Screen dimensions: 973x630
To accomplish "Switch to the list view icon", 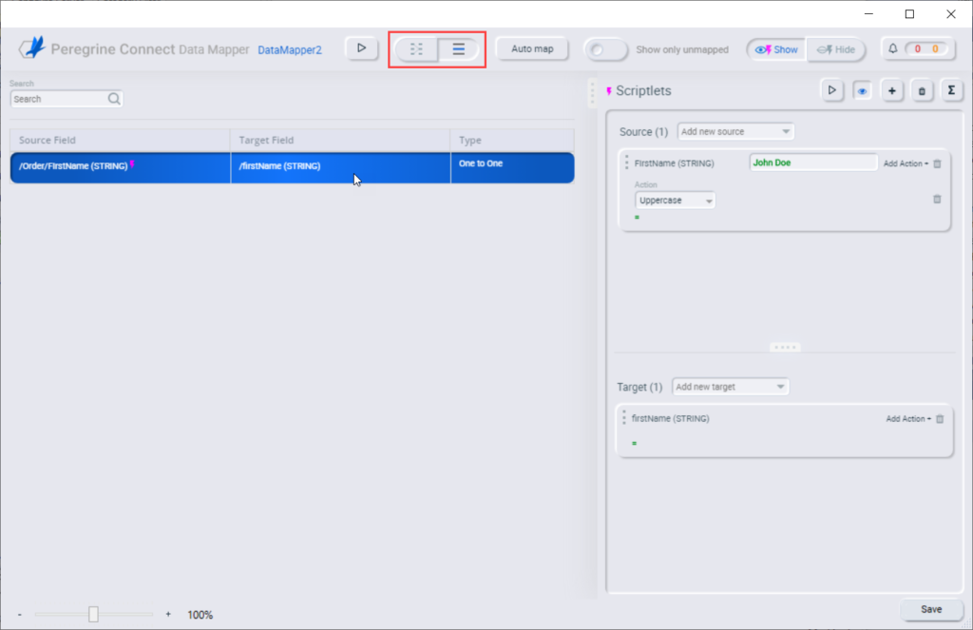I will tap(459, 49).
